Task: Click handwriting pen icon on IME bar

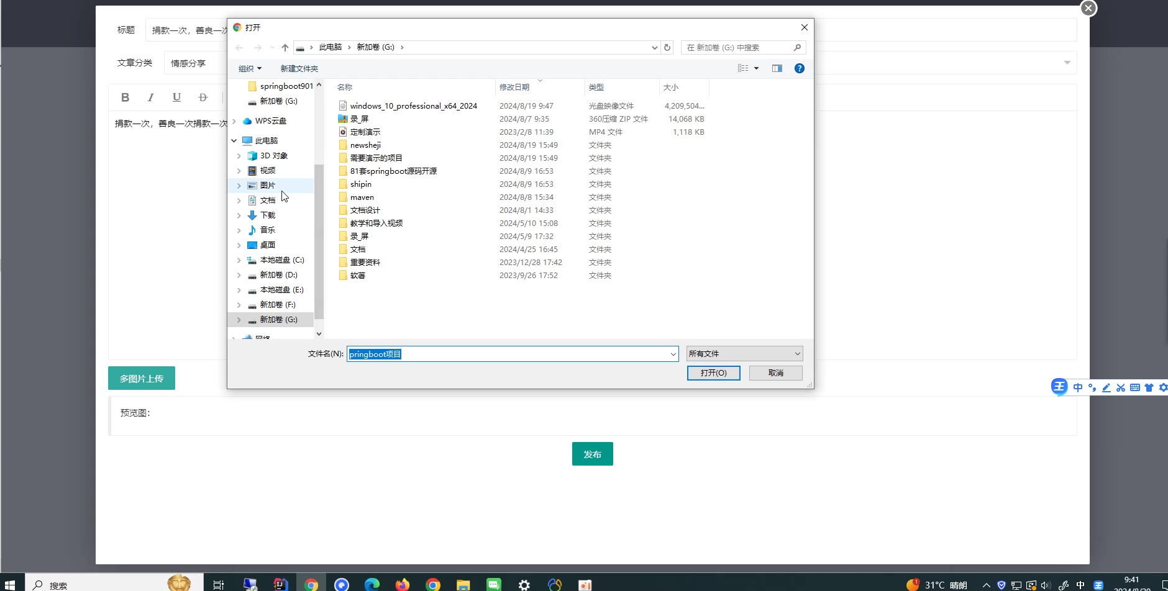Action: click(1106, 387)
